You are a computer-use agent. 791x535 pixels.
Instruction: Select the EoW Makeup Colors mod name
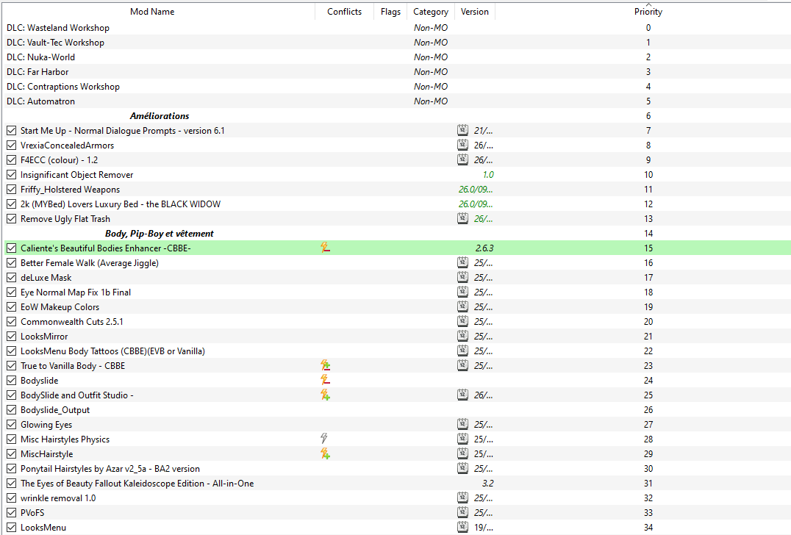pos(60,306)
